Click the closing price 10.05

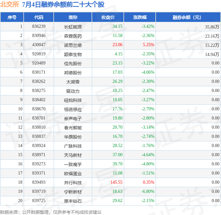[x=117, y=100]
